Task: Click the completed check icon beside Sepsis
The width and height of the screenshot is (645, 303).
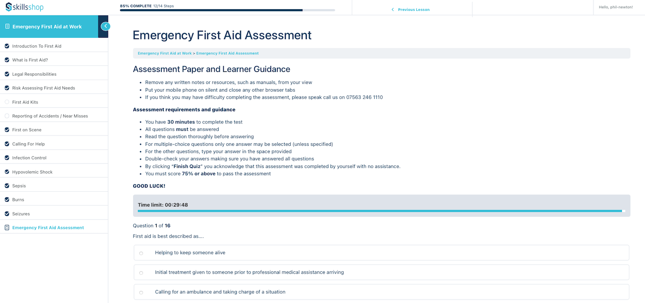Action: pos(7,186)
